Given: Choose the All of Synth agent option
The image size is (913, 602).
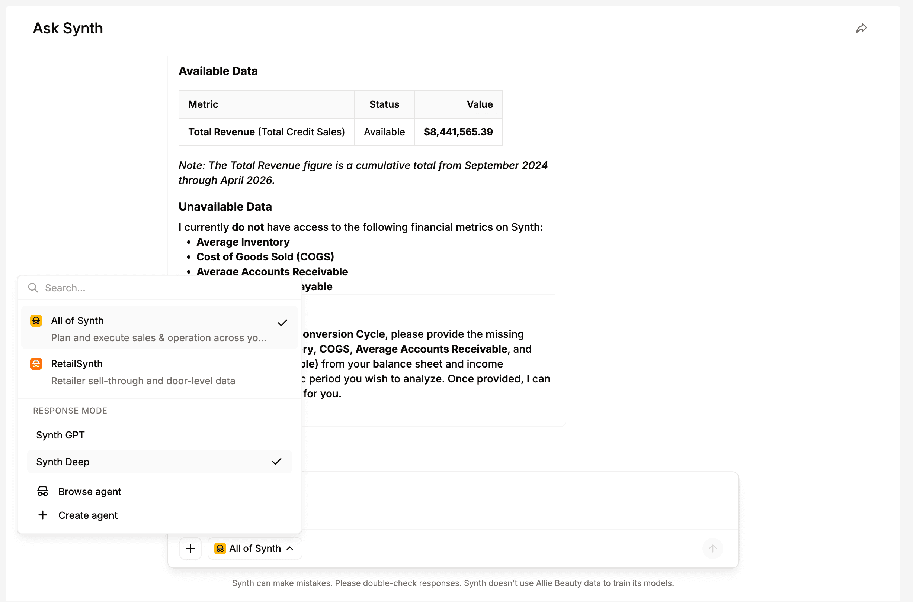Looking at the screenshot, I should point(160,327).
